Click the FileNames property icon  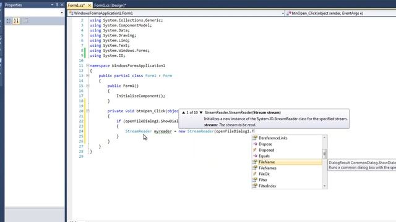click(x=255, y=168)
